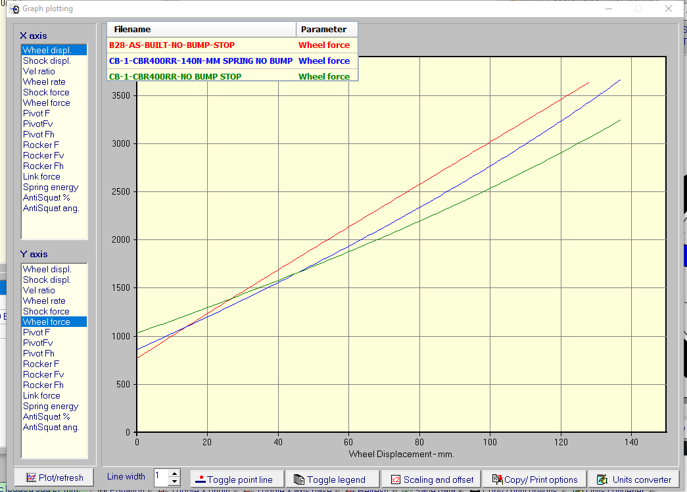Increase line width with up arrow
The width and height of the screenshot is (687, 492).
click(174, 474)
